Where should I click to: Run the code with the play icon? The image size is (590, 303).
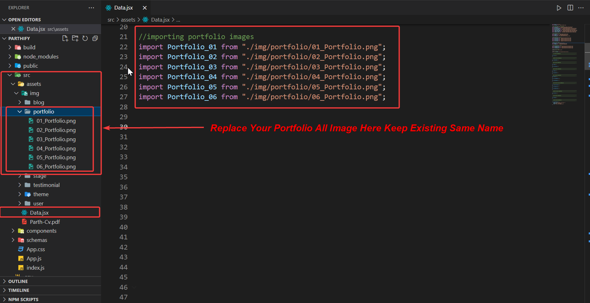point(559,8)
